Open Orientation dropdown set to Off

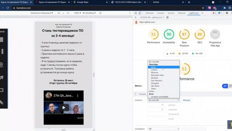[x=163, y=129]
